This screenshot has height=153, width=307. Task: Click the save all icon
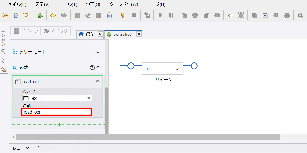pos(15,15)
